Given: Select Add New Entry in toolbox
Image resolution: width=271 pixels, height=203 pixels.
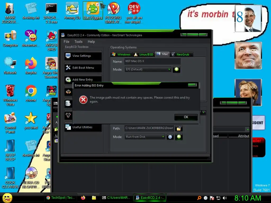Looking at the screenshot, I should coord(83,79).
